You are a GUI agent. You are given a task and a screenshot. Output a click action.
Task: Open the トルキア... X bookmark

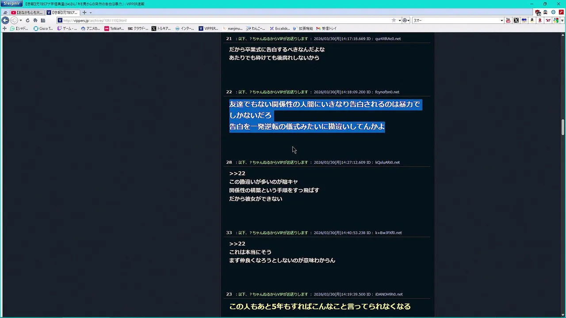(x=161, y=28)
